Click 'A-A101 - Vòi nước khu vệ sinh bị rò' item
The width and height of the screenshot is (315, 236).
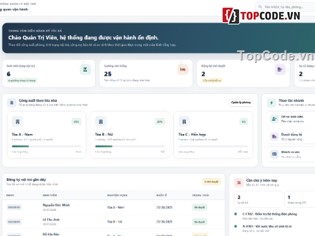tap(267, 227)
